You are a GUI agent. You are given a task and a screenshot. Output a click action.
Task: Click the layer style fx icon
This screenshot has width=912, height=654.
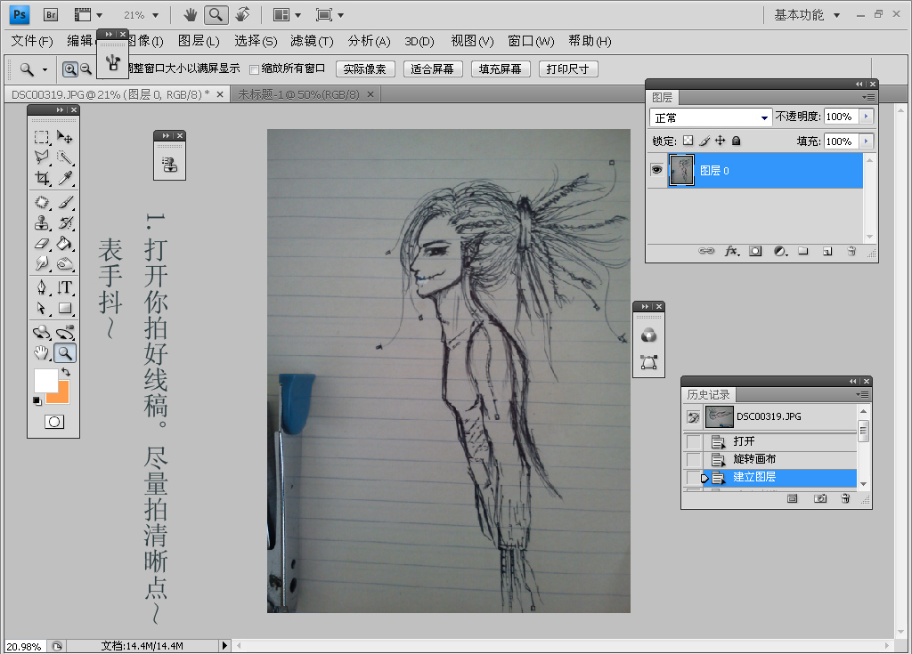click(x=732, y=252)
